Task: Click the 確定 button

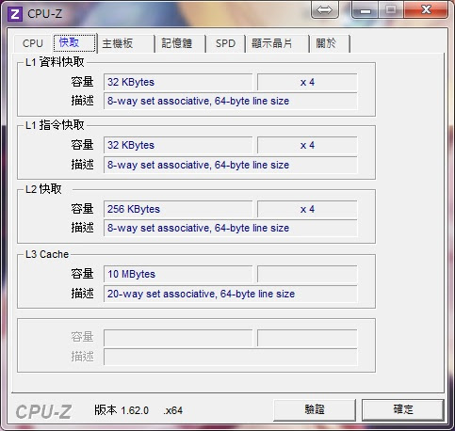Action: [403, 409]
